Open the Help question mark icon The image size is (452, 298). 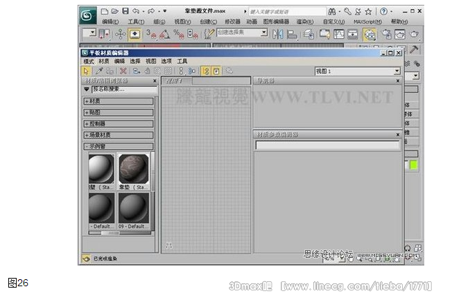pos(383,12)
